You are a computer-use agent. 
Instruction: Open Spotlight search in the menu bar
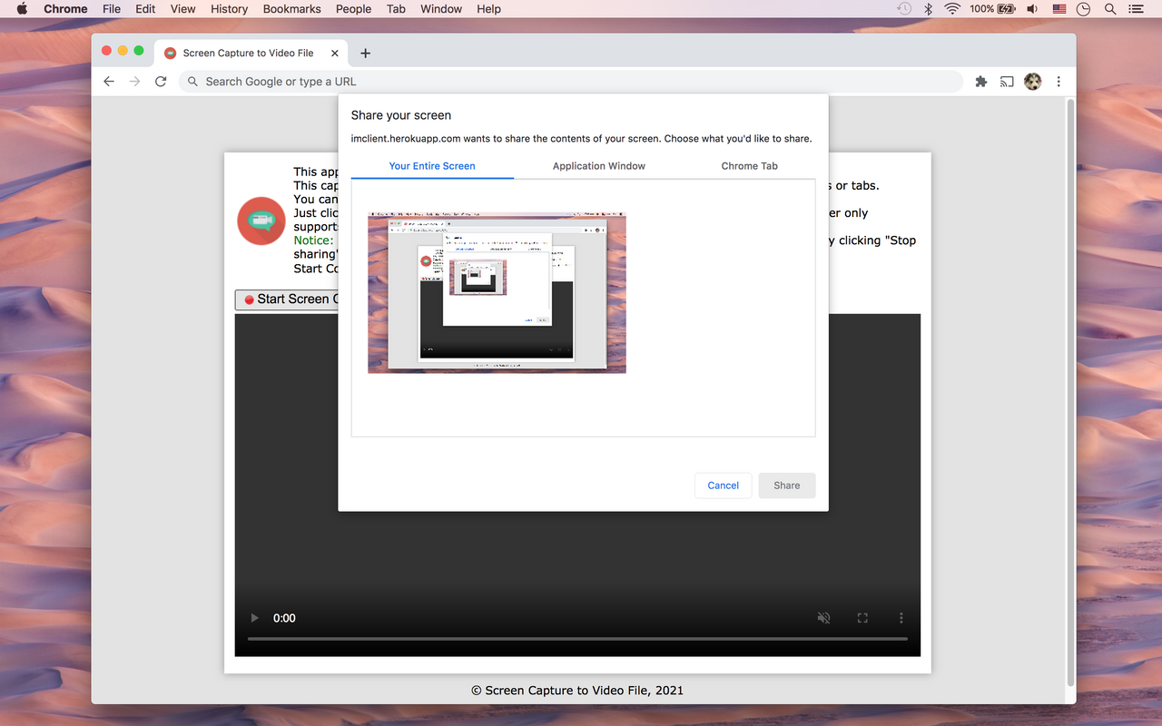click(1109, 9)
